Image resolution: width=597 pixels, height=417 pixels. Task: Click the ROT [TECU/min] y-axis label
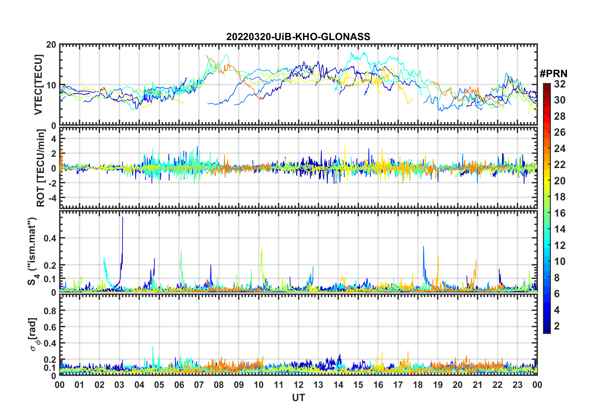pyautogui.click(x=41, y=168)
